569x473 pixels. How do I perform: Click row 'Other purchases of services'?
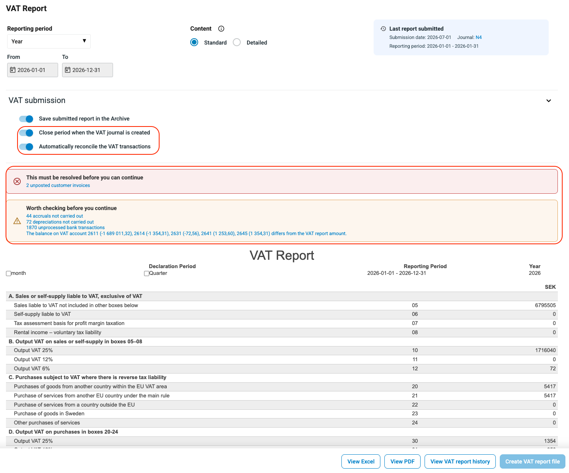coord(282,423)
